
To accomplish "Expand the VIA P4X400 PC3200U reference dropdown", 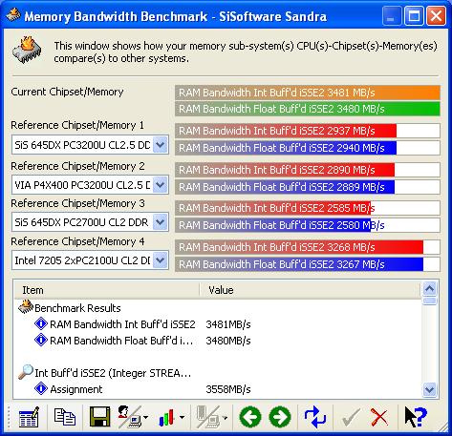I will click(x=161, y=185).
